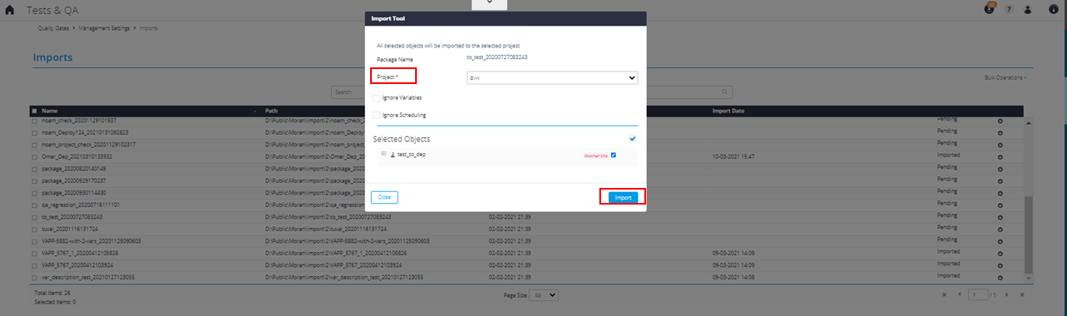Expand the test_to_dep tree node
Screen dimensions: 1067x316
383,154
